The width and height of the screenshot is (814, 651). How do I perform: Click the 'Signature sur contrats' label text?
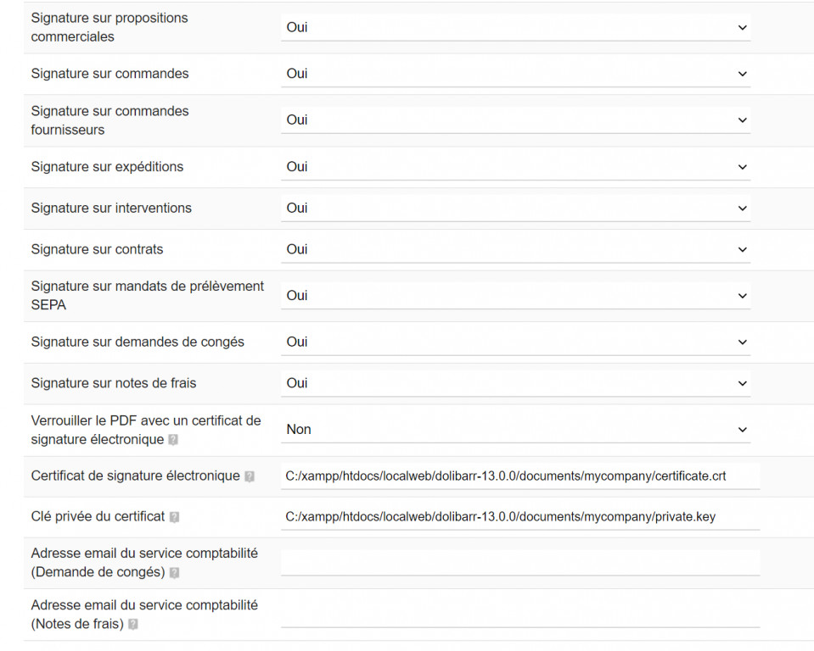click(x=97, y=249)
